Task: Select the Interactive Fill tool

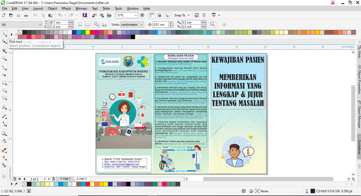Action: coord(4,158)
